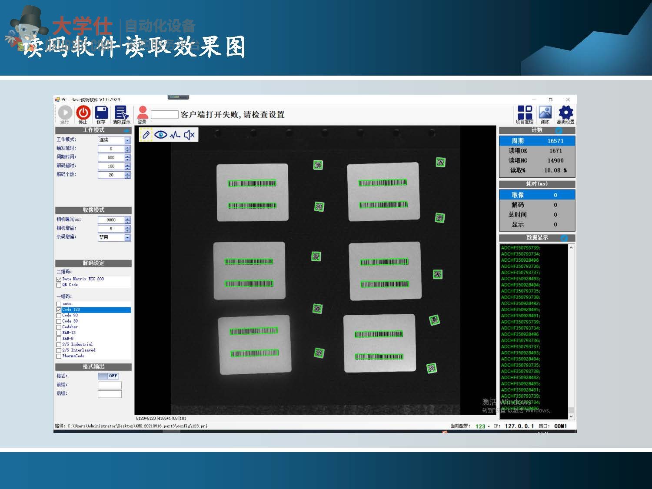Screen dimensions: 652x489
Task: Uncheck the Code 128 checkbox
Action: point(59,309)
